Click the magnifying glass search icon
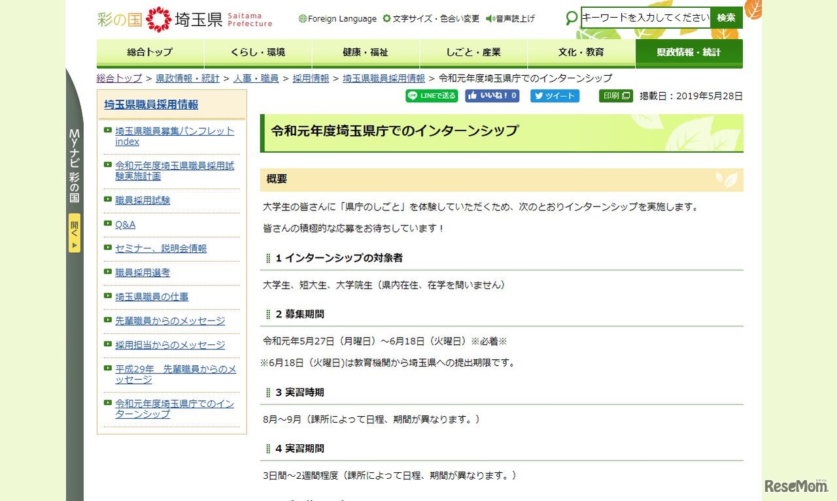The image size is (837, 501). (572, 18)
